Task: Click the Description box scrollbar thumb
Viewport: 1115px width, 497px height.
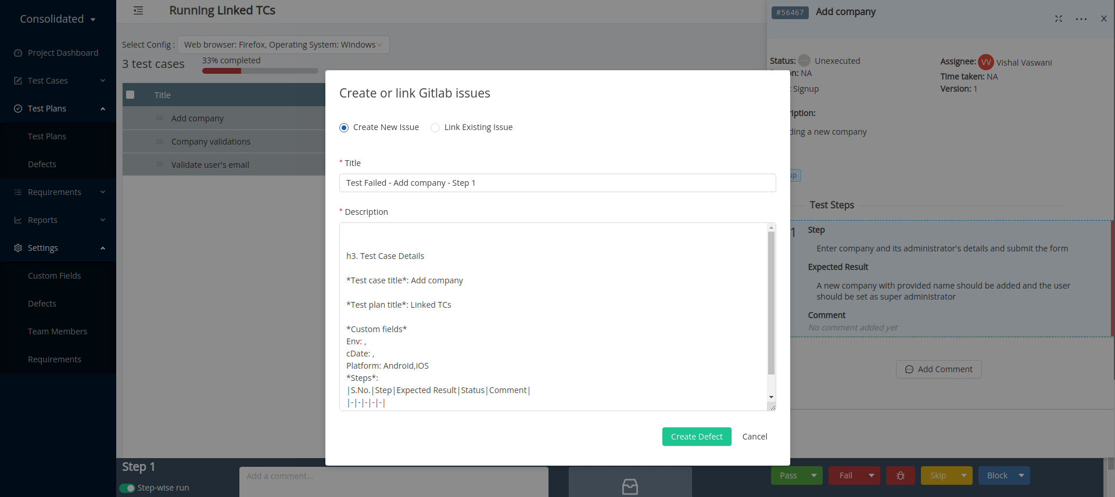Action: click(771, 303)
